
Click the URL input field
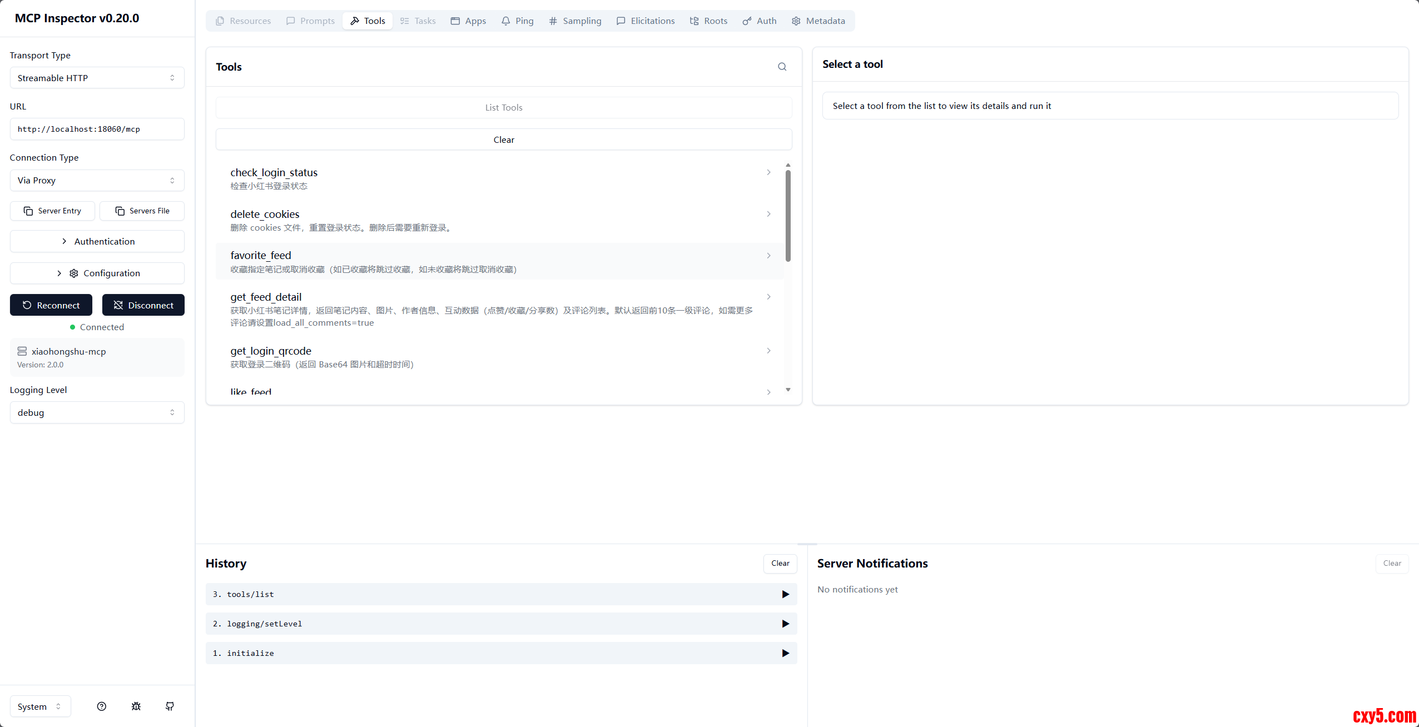pos(97,129)
